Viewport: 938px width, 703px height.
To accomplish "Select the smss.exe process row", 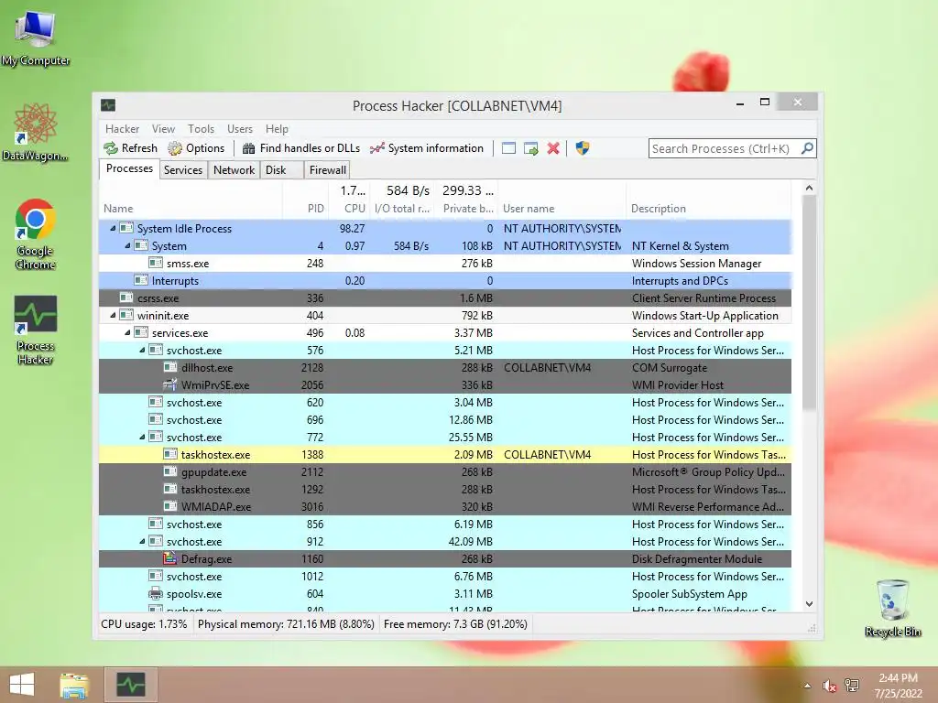I will point(445,263).
